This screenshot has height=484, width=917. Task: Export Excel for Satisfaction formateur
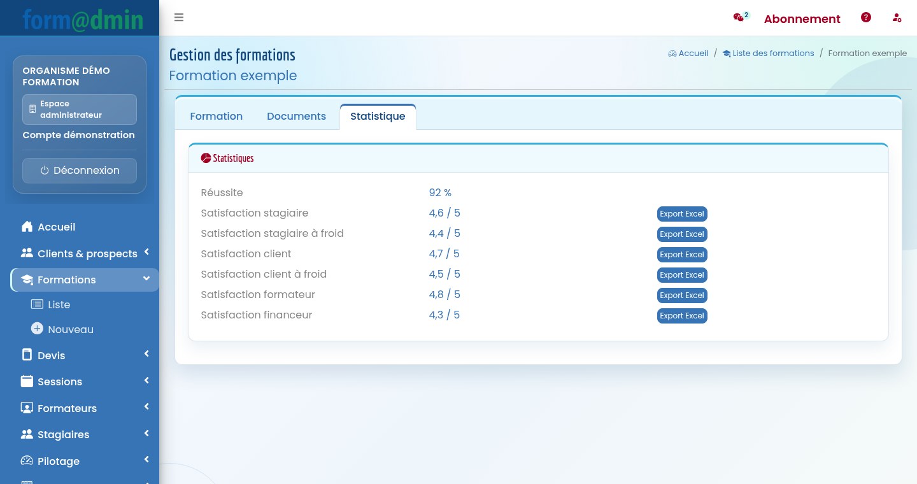point(682,295)
